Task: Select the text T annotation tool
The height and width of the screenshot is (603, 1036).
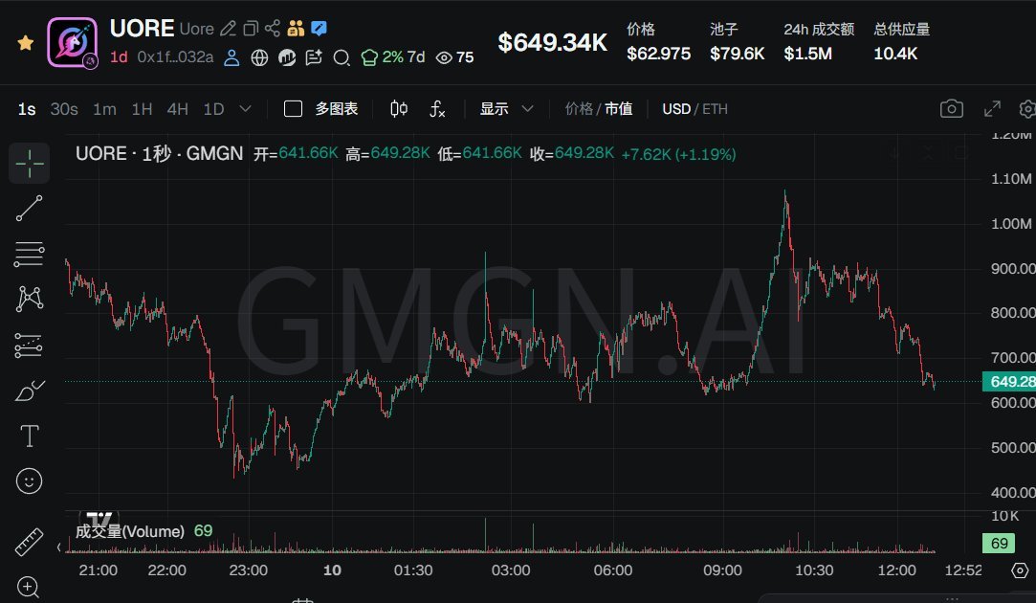Action: pyautogui.click(x=29, y=436)
